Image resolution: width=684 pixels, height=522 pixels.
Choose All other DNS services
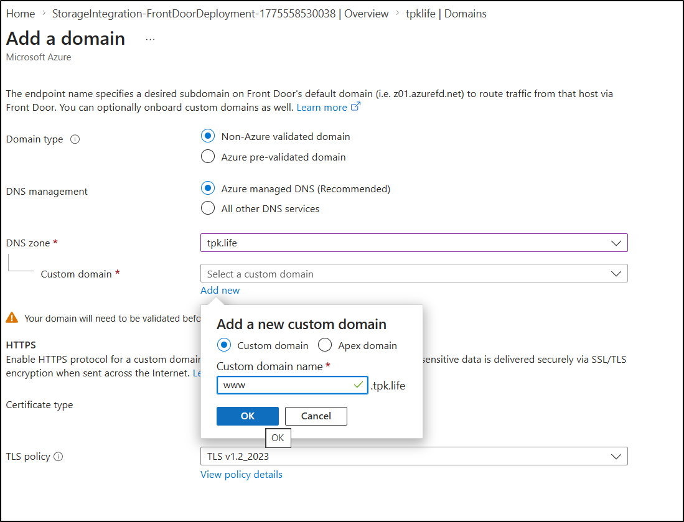tap(208, 208)
